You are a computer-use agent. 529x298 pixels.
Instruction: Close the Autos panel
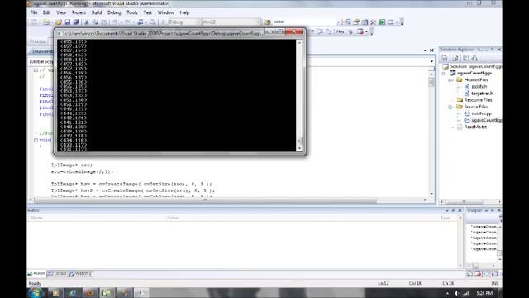click(460, 210)
